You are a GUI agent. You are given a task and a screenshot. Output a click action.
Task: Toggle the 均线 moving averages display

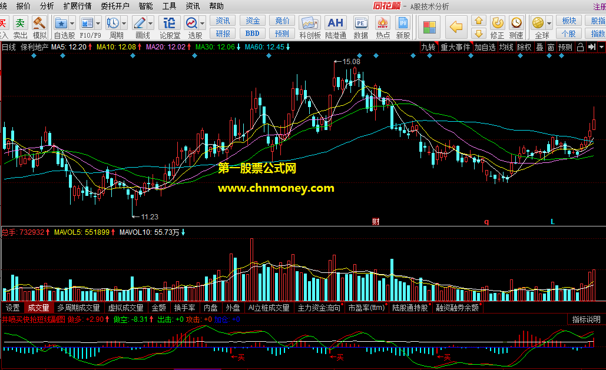point(506,47)
